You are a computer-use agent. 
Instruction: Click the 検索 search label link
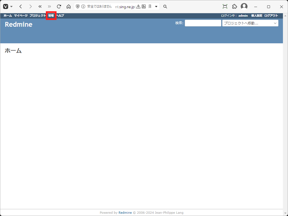tap(179, 23)
